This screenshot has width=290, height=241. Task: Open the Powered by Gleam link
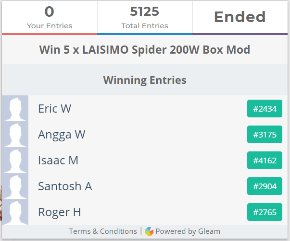[188, 231]
